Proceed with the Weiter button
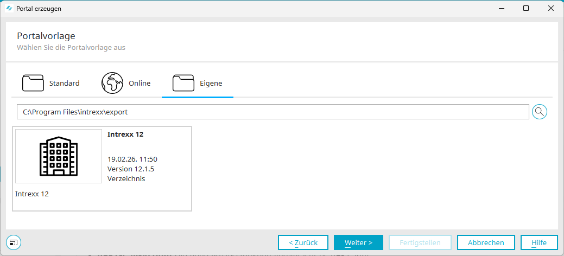 tap(358, 242)
